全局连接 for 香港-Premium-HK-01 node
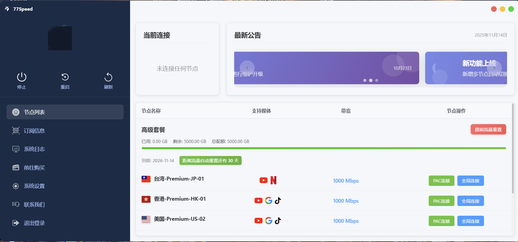Image resolution: width=518 pixels, height=242 pixels. [x=470, y=201]
